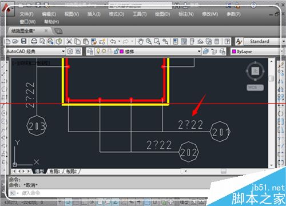Click Make Object's Layer Current icon
This screenshot has width=286, height=206.
206,51
